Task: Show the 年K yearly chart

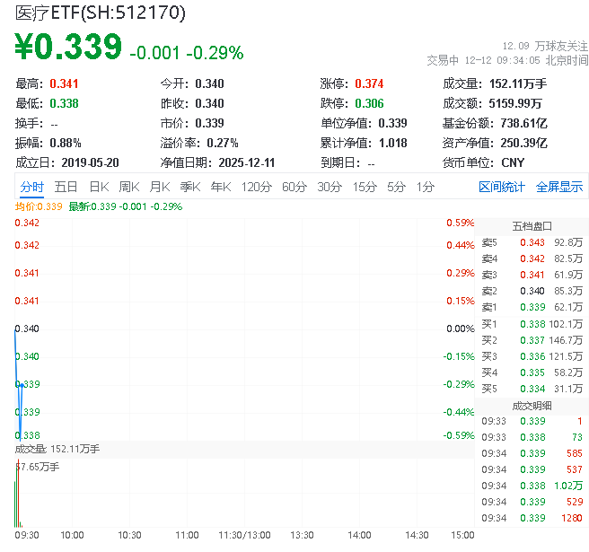Action: tap(220, 187)
